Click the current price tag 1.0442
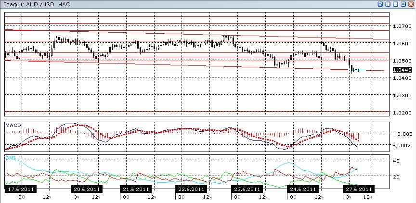This screenshot has height=203, width=416. [x=402, y=70]
